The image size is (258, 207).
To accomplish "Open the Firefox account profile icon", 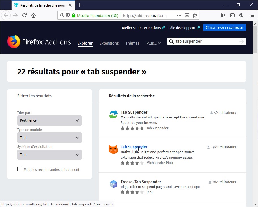I will point(241,15).
